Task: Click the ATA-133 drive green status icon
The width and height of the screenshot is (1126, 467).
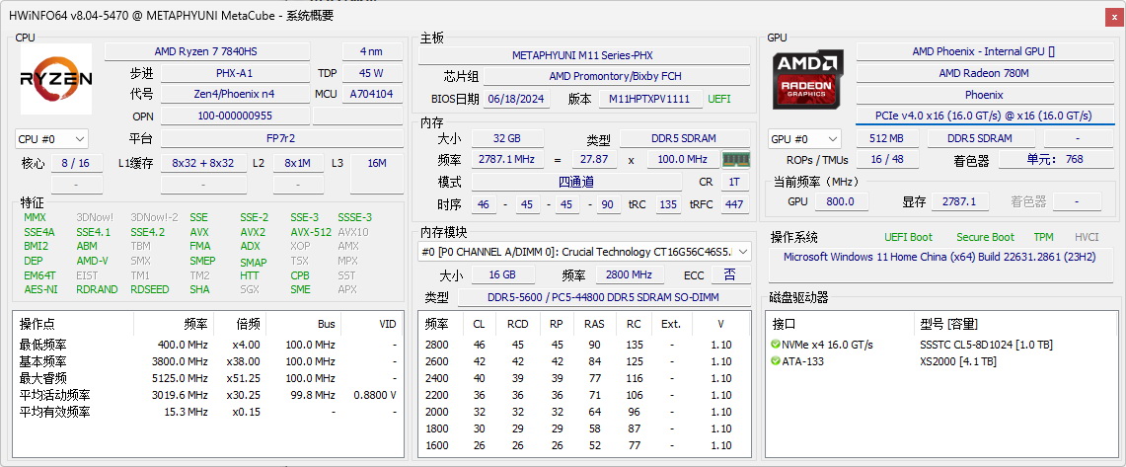Action: (x=776, y=361)
